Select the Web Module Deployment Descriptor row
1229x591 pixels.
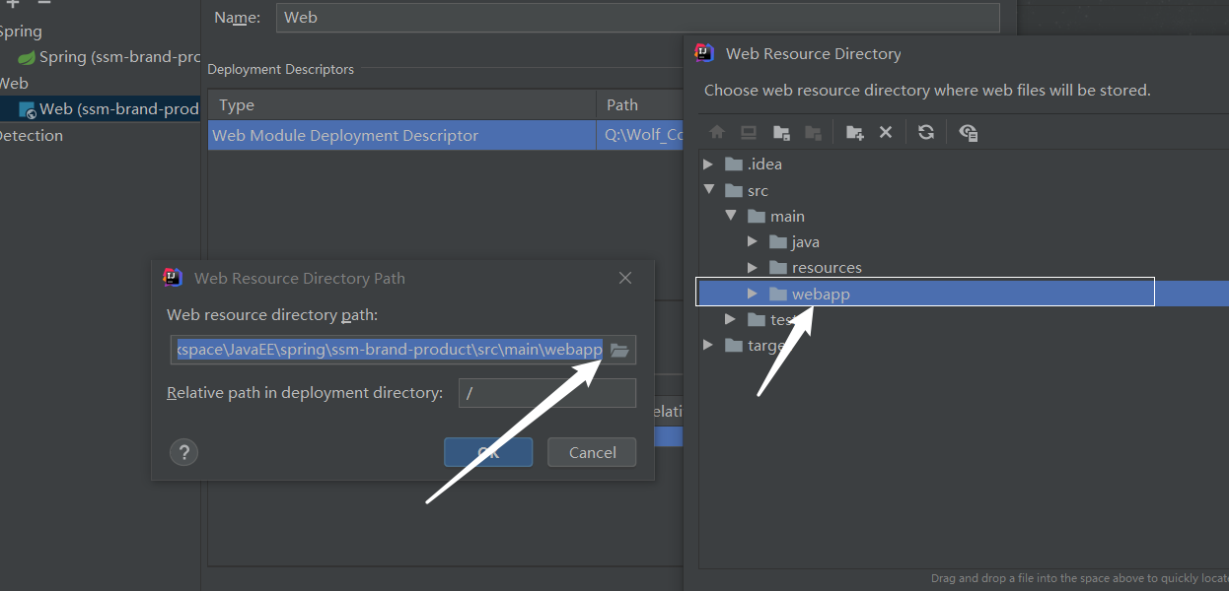[445, 136]
